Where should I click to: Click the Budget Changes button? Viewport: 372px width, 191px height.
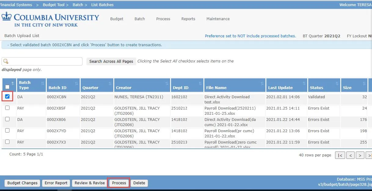[x=22, y=183]
